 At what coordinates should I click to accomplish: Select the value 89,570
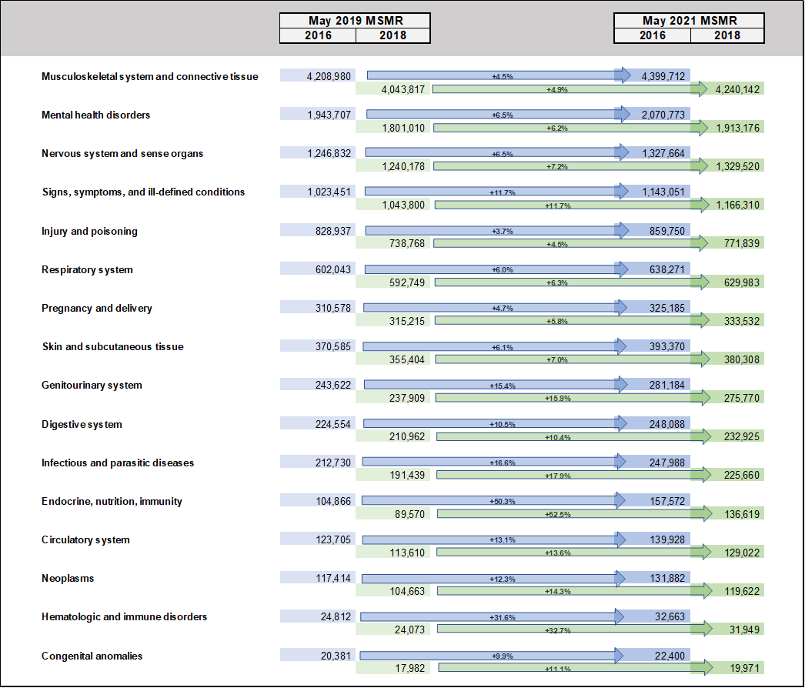(x=409, y=514)
